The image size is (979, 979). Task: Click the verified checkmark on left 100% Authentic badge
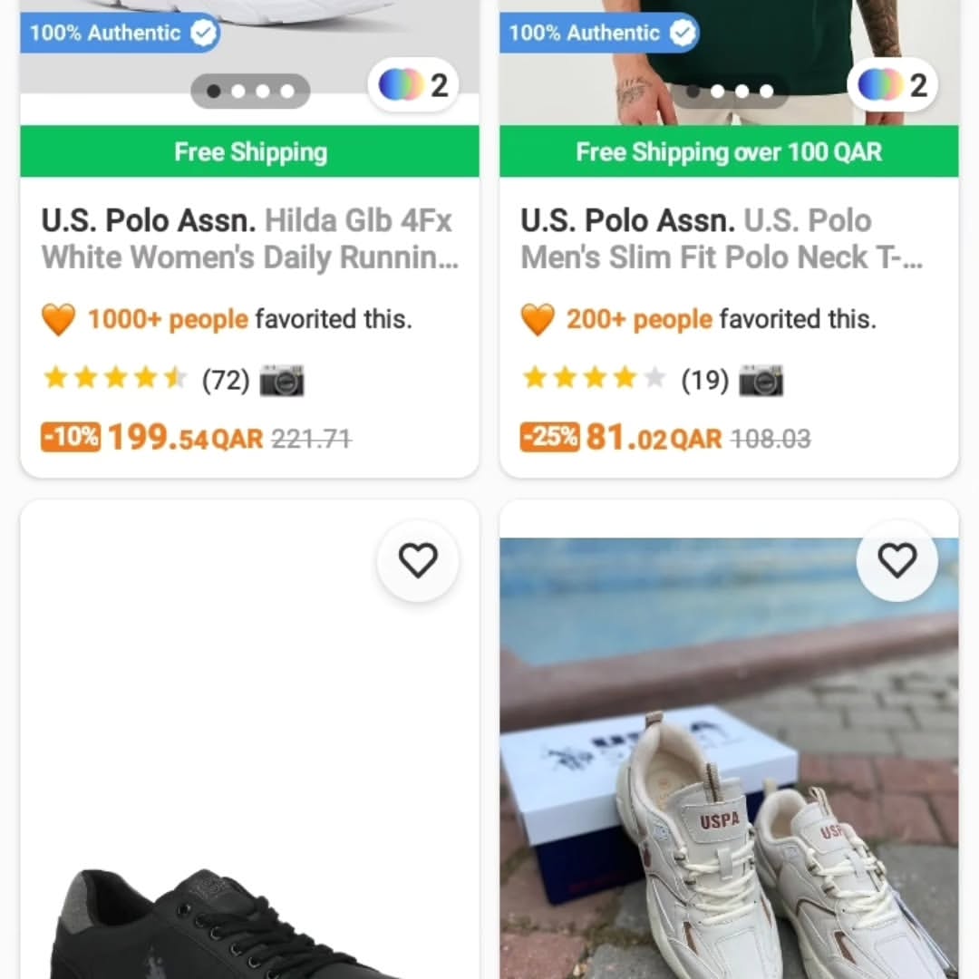205,34
